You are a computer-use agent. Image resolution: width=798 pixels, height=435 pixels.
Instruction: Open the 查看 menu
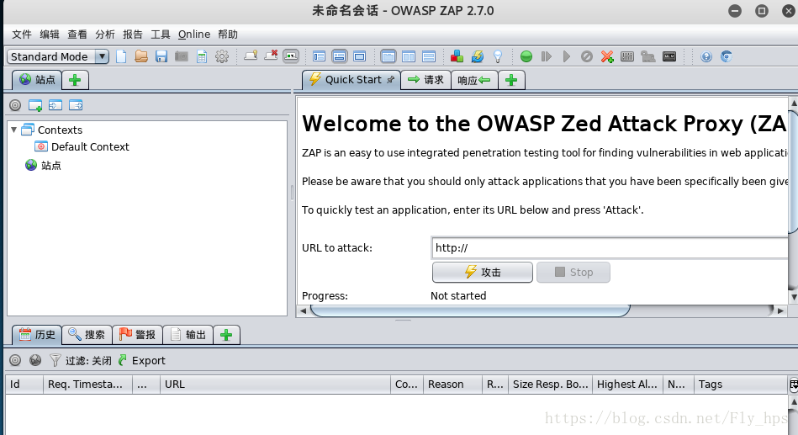tap(77, 34)
